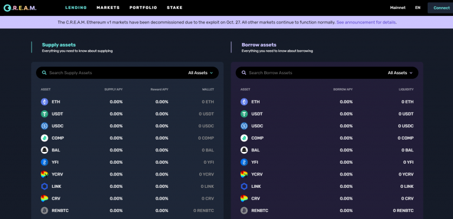Go to the Markets tab

click(x=108, y=8)
